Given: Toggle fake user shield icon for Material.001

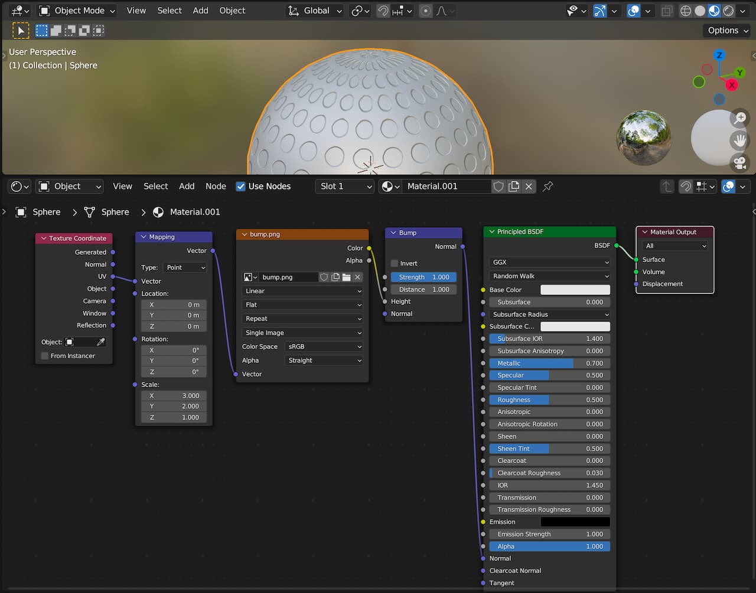Looking at the screenshot, I should coord(498,186).
